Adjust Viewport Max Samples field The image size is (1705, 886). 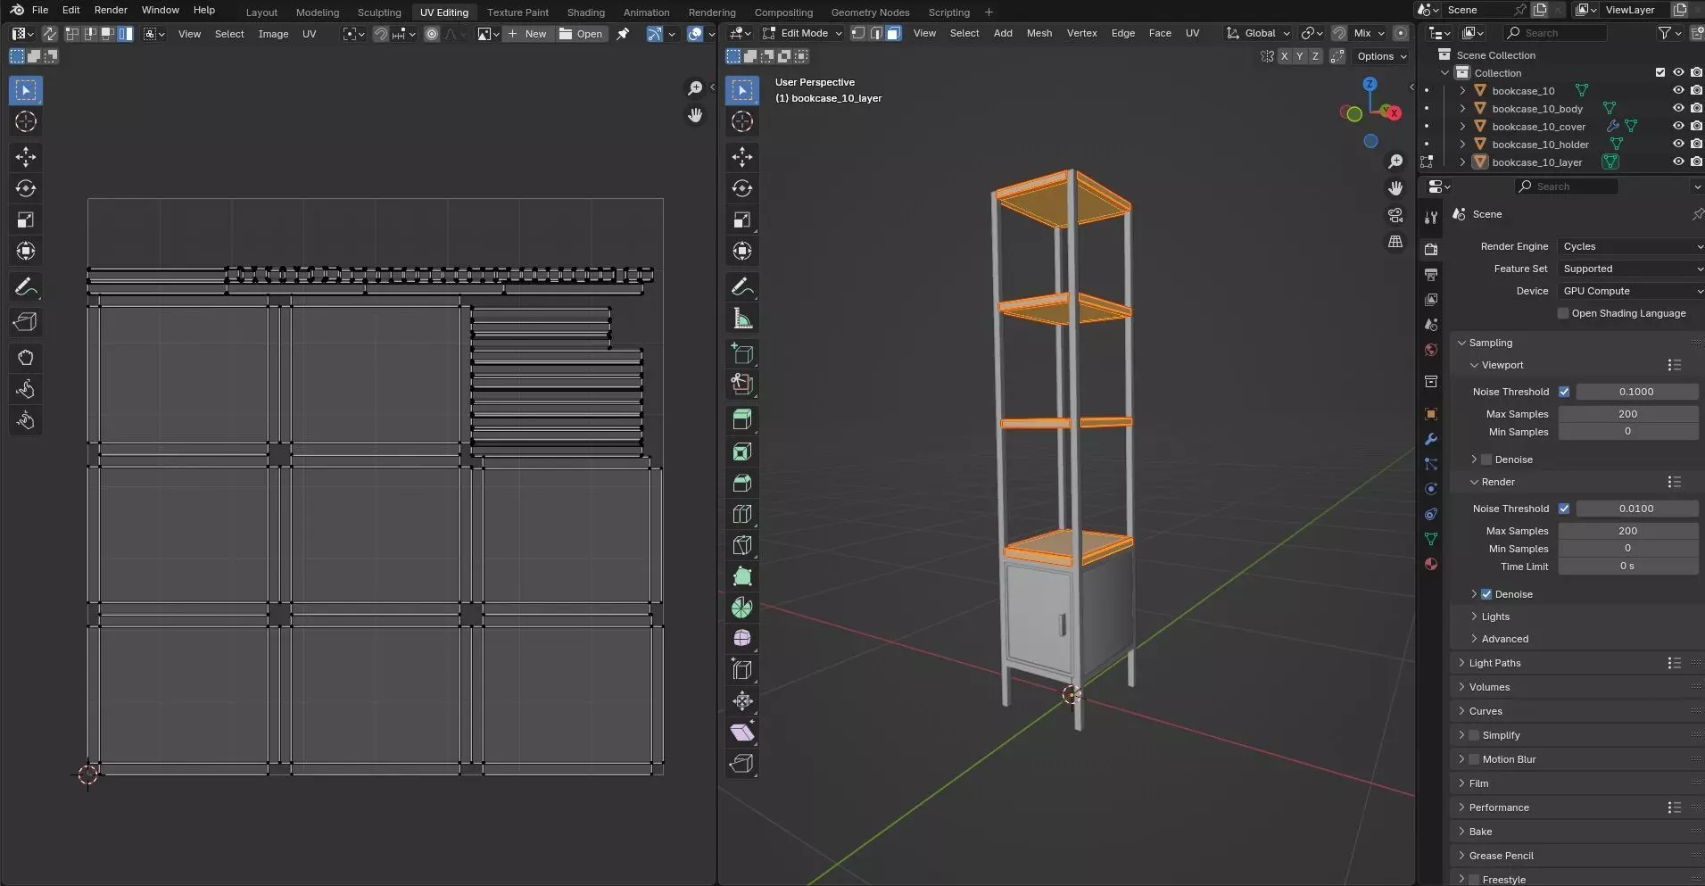point(1627,414)
